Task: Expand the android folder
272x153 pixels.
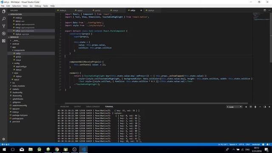Action: coord(15,44)
